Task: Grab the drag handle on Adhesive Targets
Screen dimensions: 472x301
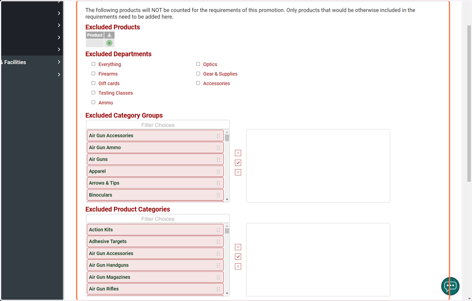Action: pyautogui.click(x=218, y=242)
